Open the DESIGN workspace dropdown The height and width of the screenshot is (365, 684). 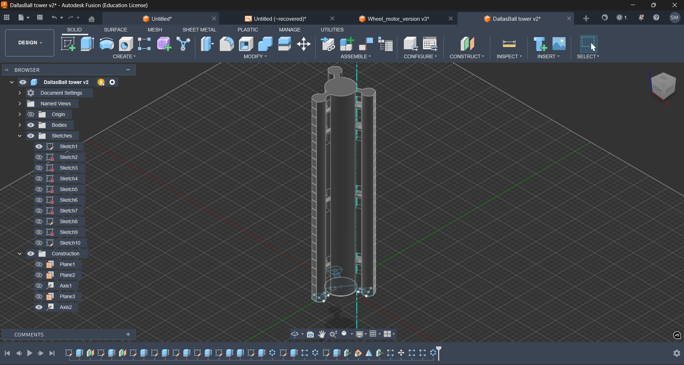(x=30, y=43)
